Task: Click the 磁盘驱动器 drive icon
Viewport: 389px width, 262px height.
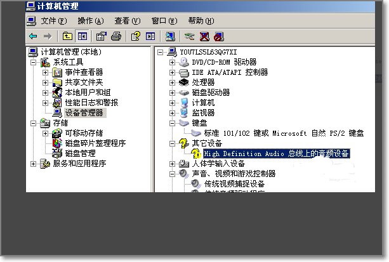Action: pos(184,93)
